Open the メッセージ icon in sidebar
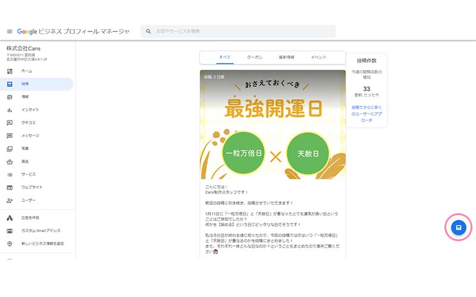476x297 pixels. [10, 135]
